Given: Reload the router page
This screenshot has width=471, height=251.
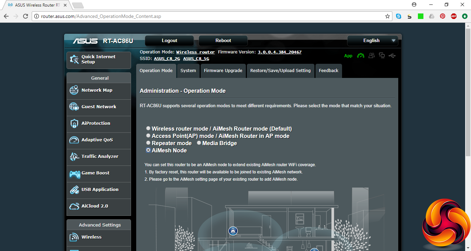Looking at the screenshot, I should point(26,16).
